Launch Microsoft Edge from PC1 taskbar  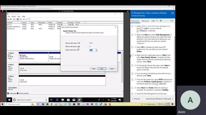[57, 100]
